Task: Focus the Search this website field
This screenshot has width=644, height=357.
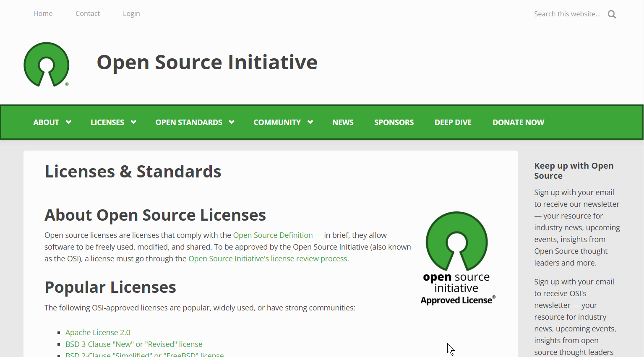Action: click(567, 14)
